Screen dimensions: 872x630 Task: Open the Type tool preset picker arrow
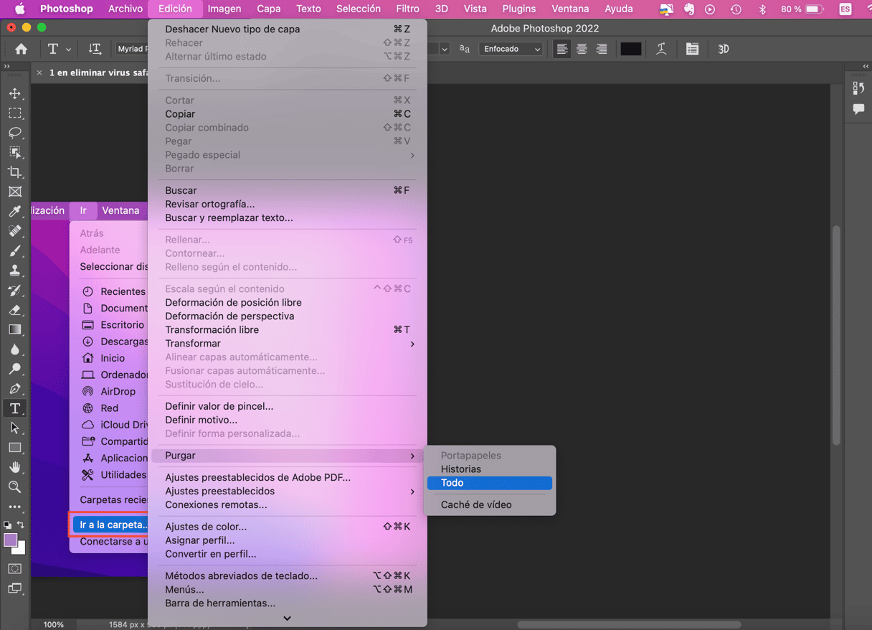click(x=69, y=50)
